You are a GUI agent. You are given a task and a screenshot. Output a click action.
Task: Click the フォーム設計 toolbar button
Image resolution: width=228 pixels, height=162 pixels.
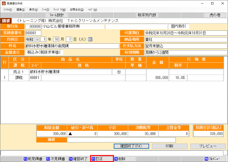(57, 15)
